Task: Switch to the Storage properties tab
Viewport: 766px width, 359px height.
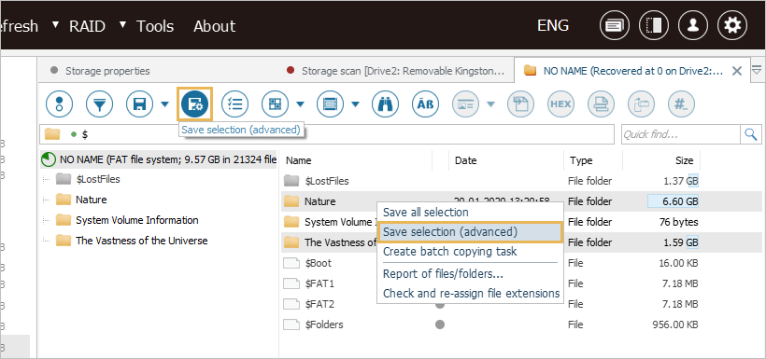Action: pyautogui.click(x=107, y=71)
